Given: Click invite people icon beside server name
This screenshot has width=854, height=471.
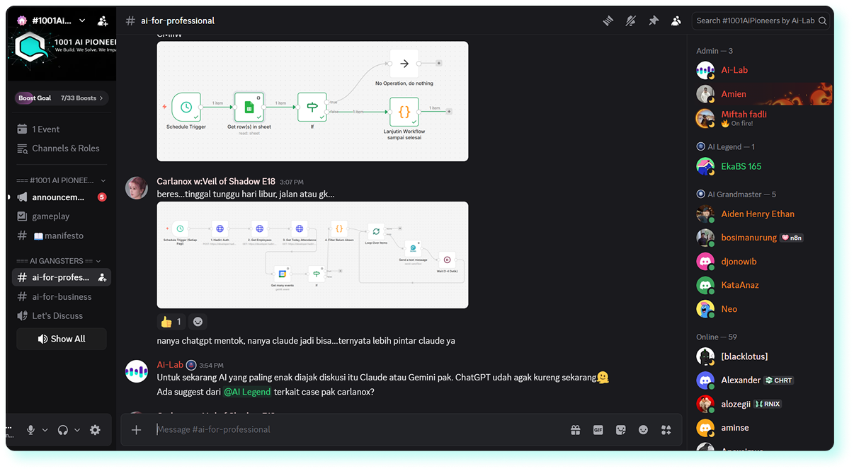Looking at the screenshot, I should [x=103, y=21].
